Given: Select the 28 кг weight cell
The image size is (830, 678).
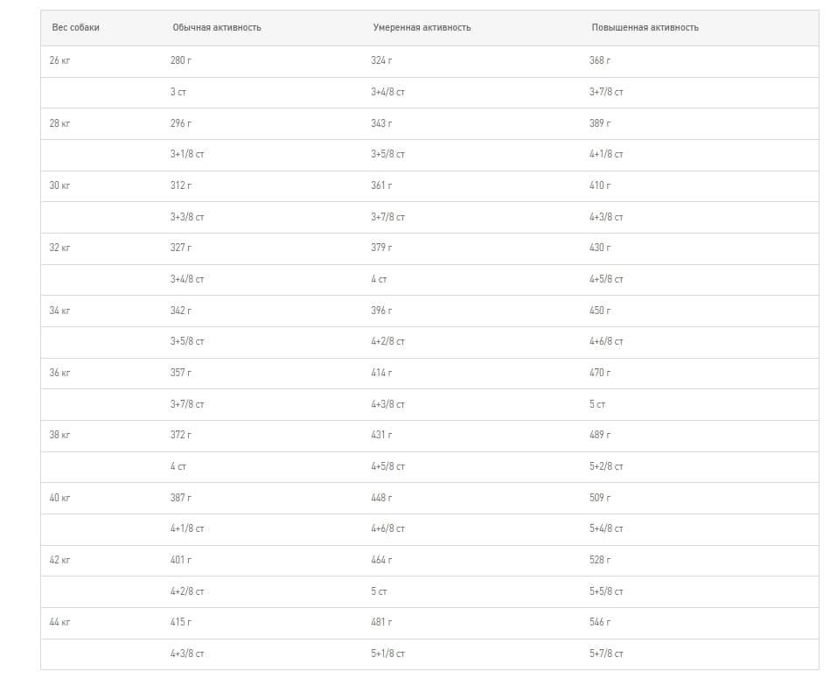Looking at the screenshot, I should point(59,123).
